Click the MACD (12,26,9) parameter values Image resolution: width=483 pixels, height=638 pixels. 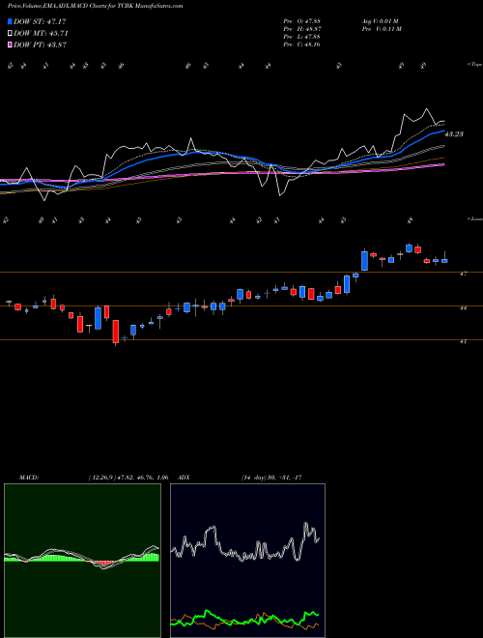[128, 478]
